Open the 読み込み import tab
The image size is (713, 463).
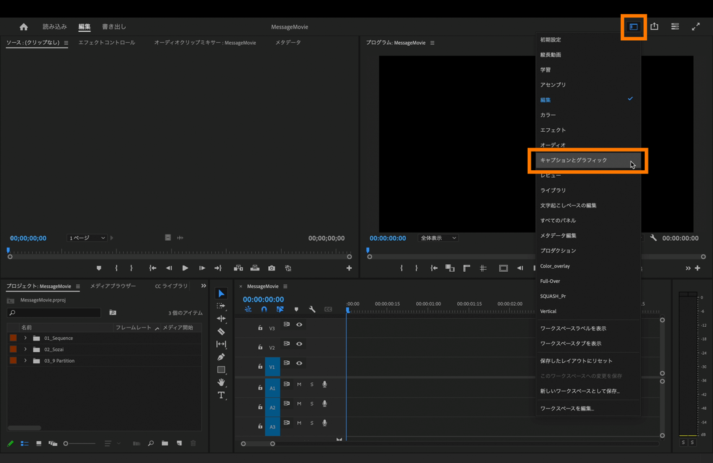pos(55,27)
